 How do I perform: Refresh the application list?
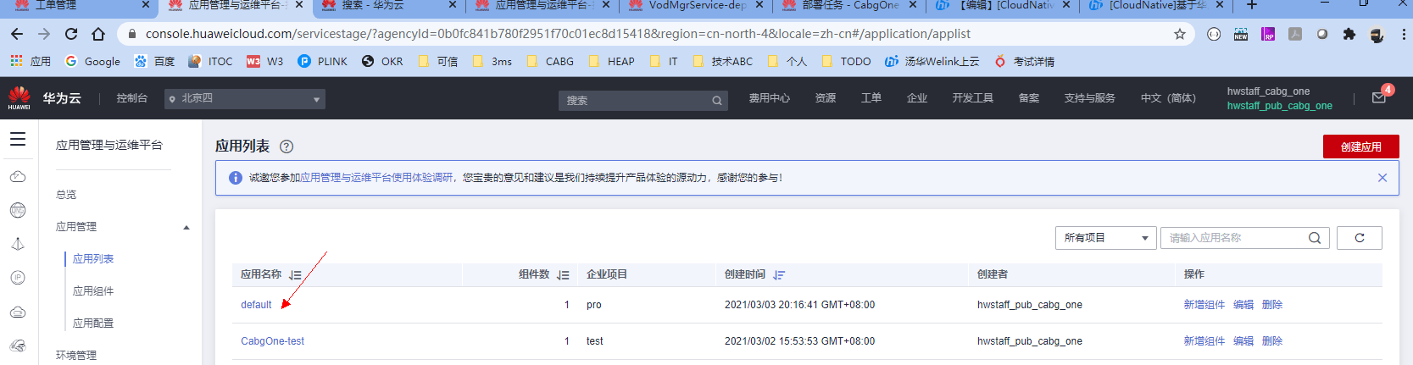coord(1360,238)
